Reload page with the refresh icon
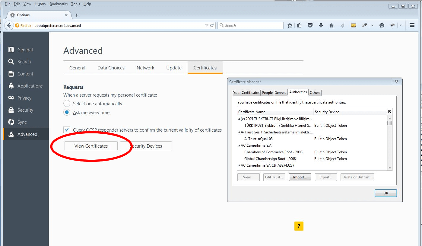Viewport: 422px width, 246px height. point(212,26)
